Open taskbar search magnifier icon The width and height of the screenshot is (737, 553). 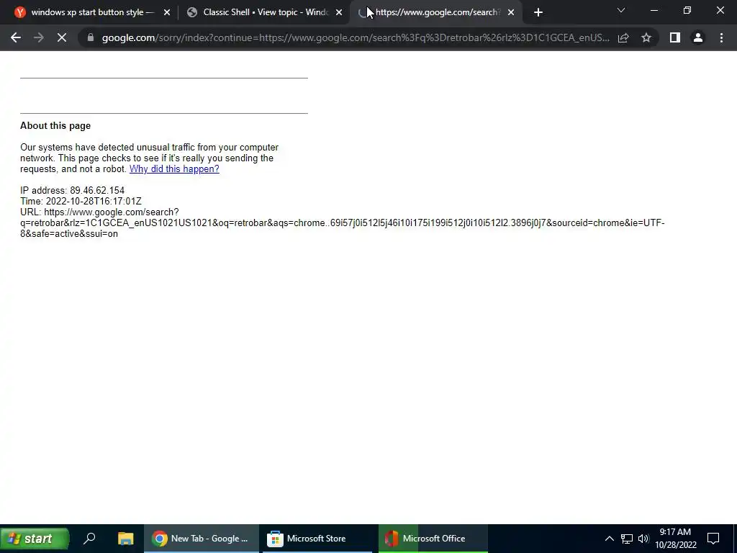click(89, 539)
